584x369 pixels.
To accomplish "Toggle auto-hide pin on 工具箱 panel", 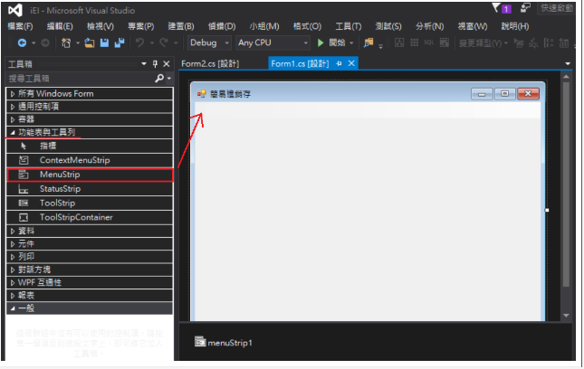I will [154, 63].
